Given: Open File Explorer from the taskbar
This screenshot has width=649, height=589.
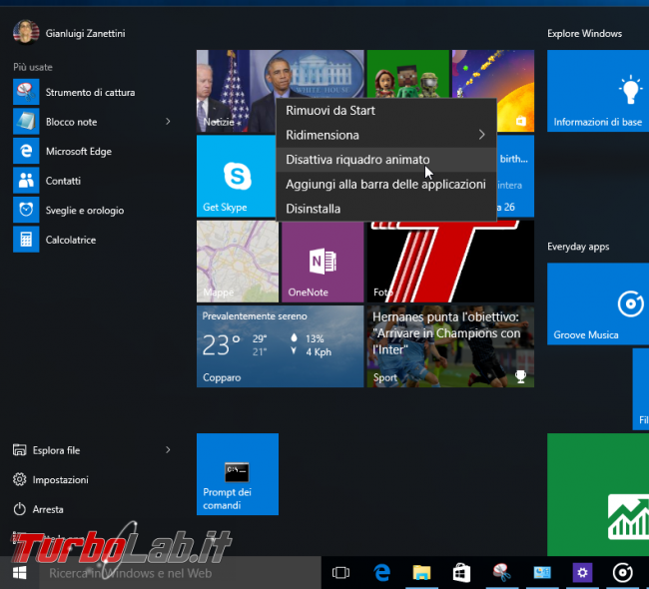Looking at the screenshot, I should pos(421,573).
